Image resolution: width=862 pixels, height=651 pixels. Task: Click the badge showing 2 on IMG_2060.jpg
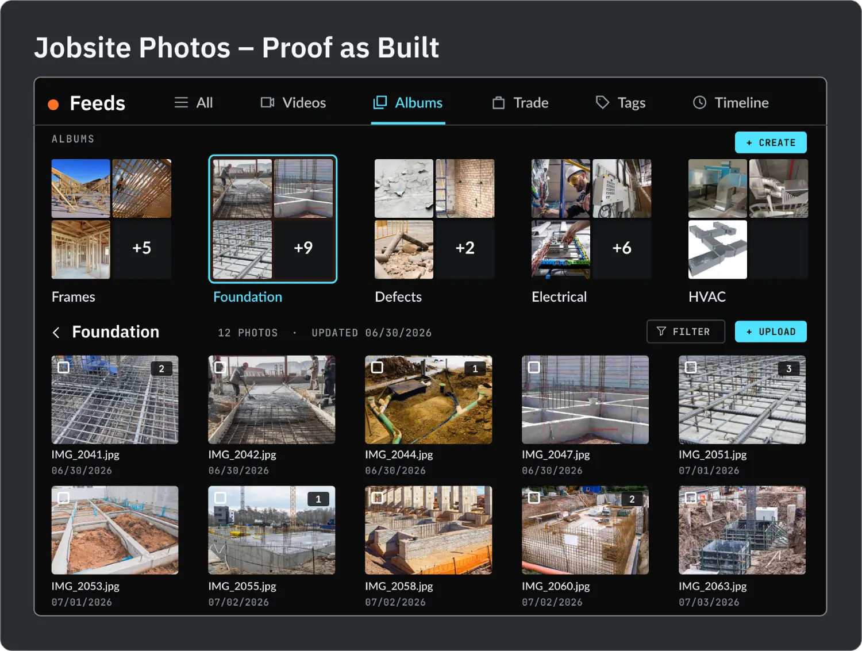pos(632,499)
